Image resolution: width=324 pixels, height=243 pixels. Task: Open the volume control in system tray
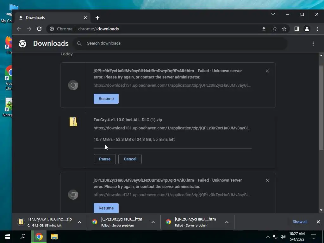pos(283,237)
